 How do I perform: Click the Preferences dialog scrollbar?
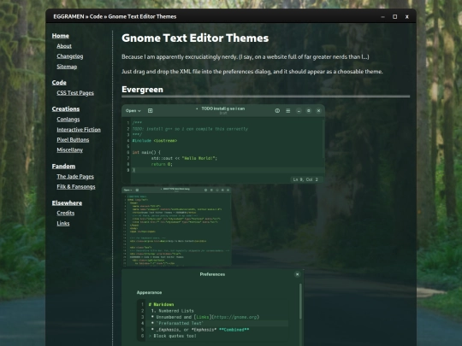(300, 302)
